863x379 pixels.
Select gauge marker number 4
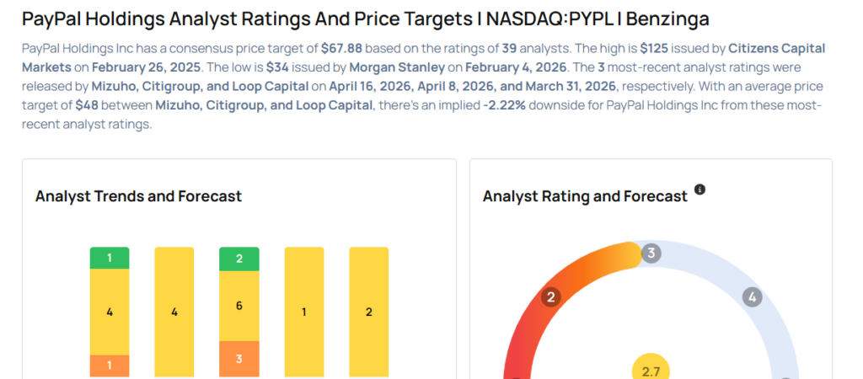752,296
